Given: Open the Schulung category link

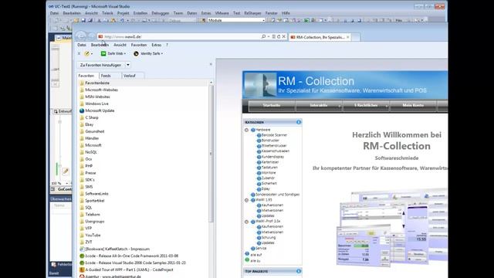Looking at the screenshot, I should tap(269, 238).
